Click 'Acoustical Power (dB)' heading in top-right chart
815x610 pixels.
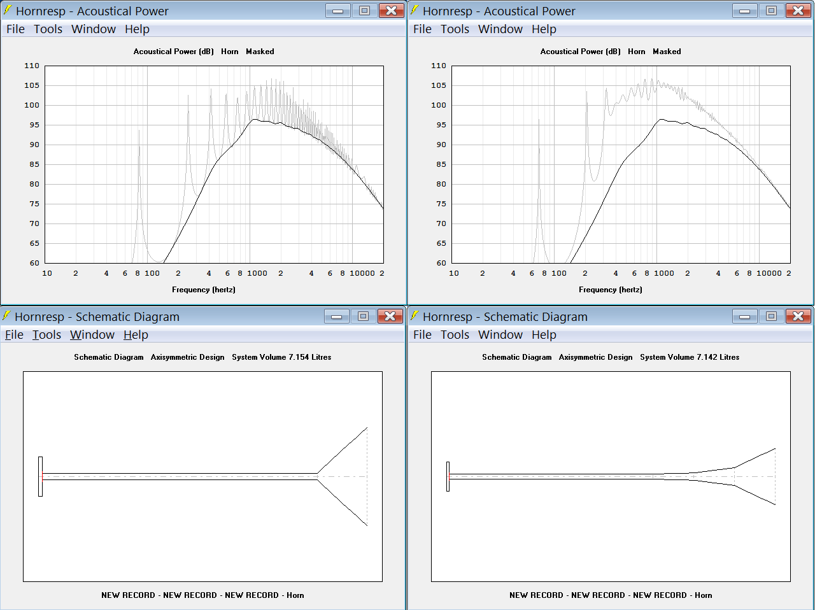pos(581,52)
